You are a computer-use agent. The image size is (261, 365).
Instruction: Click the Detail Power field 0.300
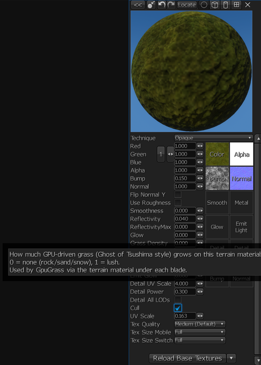185,292
